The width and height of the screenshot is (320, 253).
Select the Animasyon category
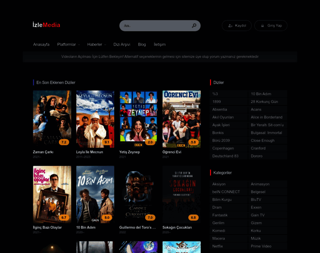point(268,184)
